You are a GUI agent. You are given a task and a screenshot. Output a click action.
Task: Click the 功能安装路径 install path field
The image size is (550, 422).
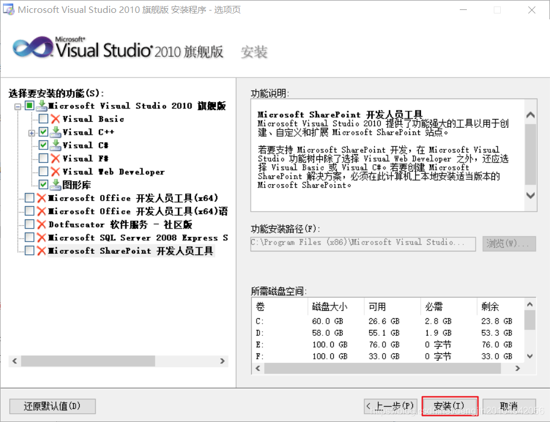(x=363, y=244)
